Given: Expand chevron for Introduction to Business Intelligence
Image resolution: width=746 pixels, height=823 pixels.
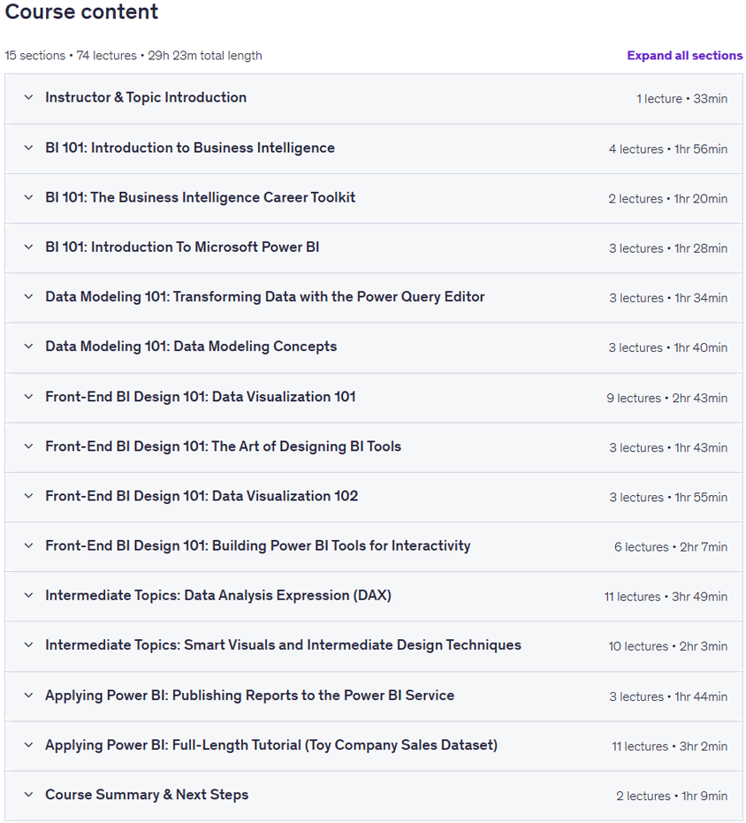Looking at the screenshot, I should (29, 148).
